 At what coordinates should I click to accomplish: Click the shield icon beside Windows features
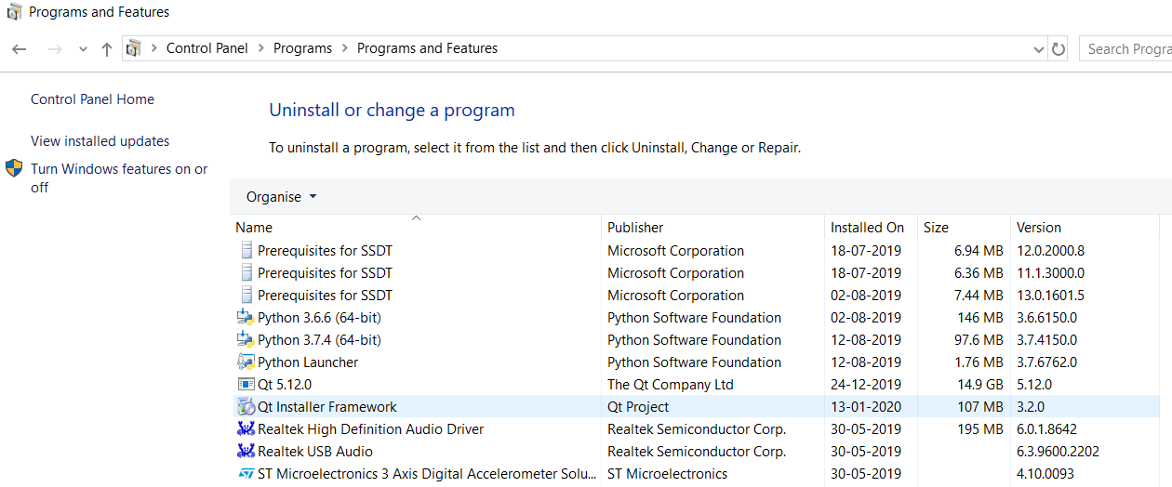pos(14,168)
